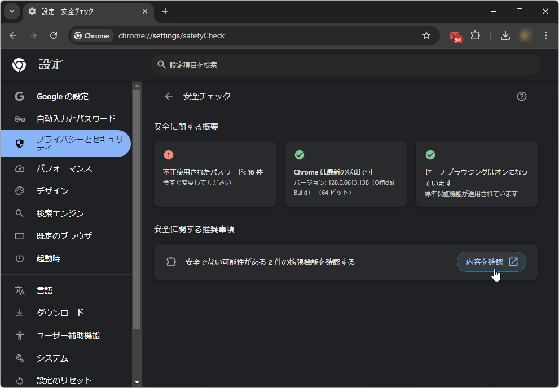The height and width of the screenshot is (388, 559).
Task: Open the help icon on the safety check page
Action: tap(521, 96)
